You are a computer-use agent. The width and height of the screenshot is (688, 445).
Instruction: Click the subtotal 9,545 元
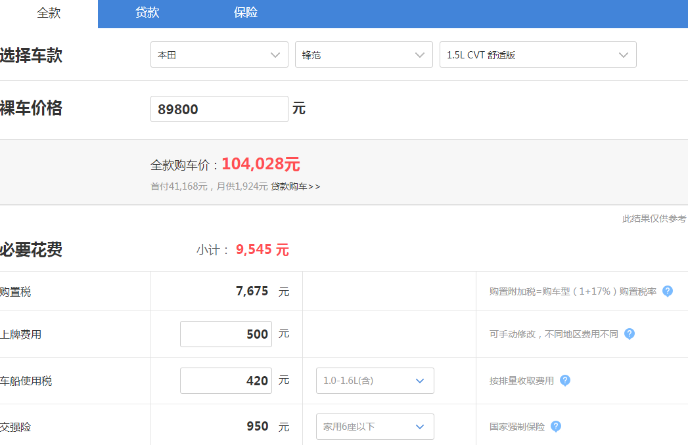click(x=262, y=250)
